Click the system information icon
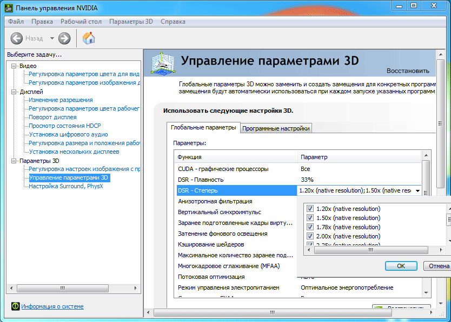The height and width of the screenshot is (322, 451). (x=15, y=306)
